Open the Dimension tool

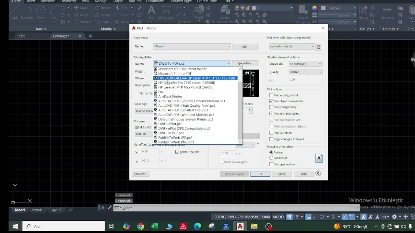coord(166,12)
